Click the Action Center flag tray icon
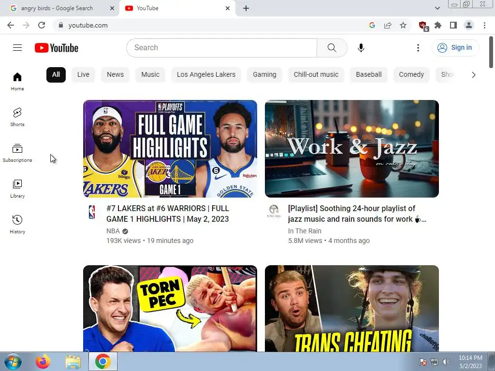 tap(423, 362)
